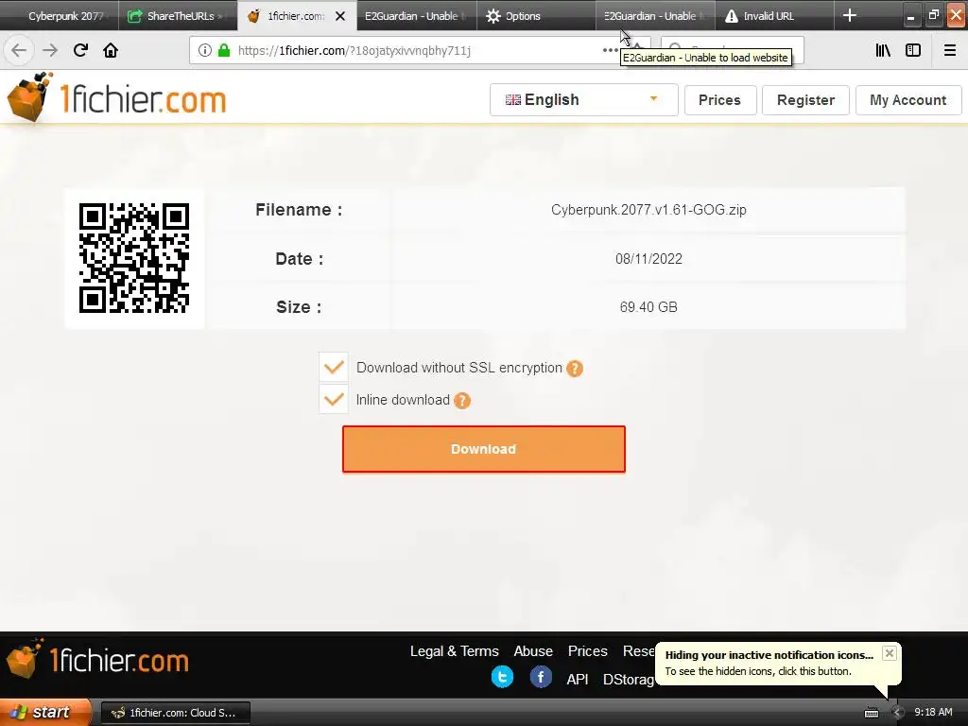The width and height of the screenshot is (968, 726).
Task: Open the API footer link
Action: (578, 680)
